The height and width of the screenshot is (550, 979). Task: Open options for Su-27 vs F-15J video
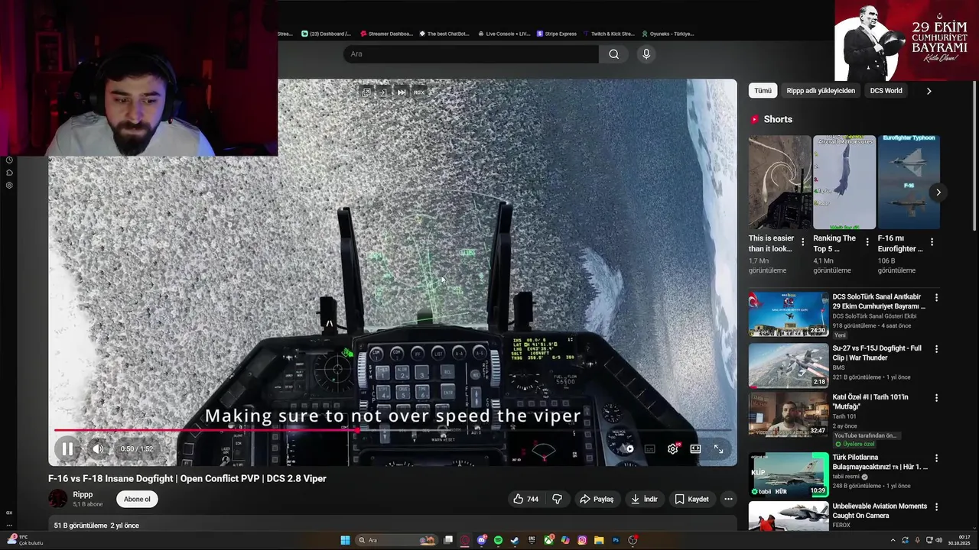(x=936, y=349)
